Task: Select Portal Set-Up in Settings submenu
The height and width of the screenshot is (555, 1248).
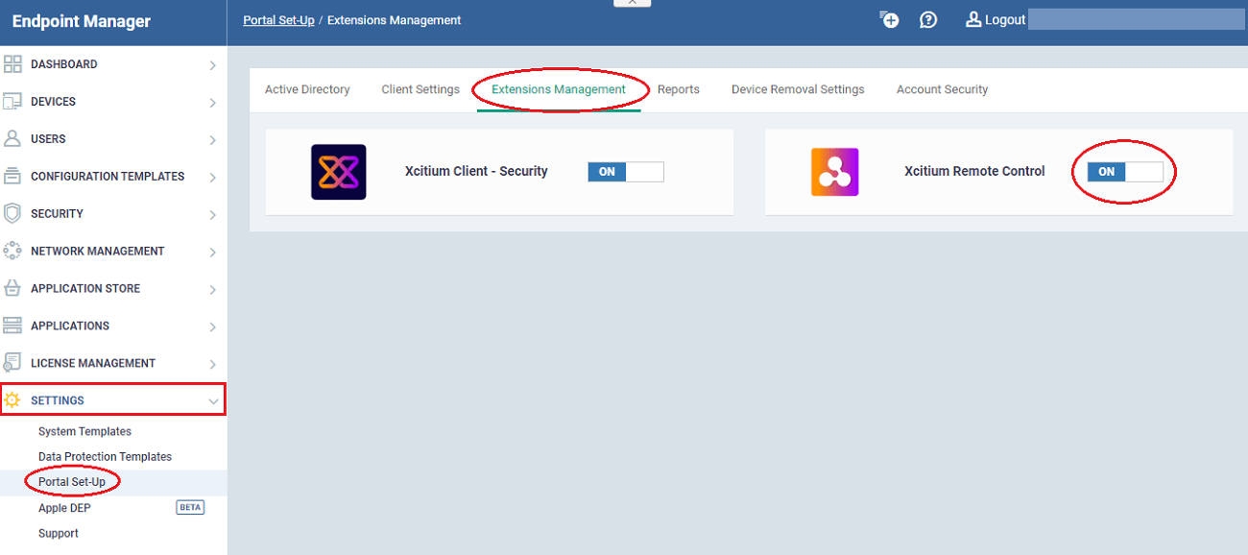Action: pos(72,482)
